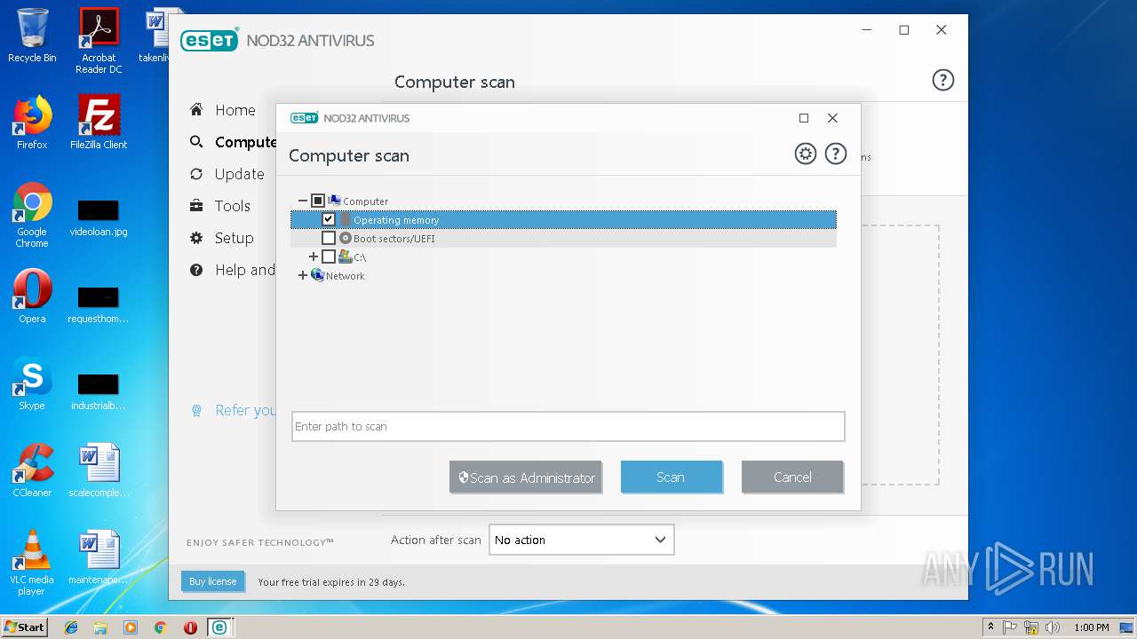Click help icon in main ESET window
This screenshot has height=639, width=1137.
pos(942,80)
